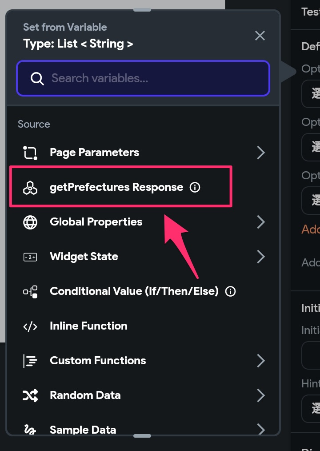
Task: Click the Global Properties globe icon
Action: [30, 222]
